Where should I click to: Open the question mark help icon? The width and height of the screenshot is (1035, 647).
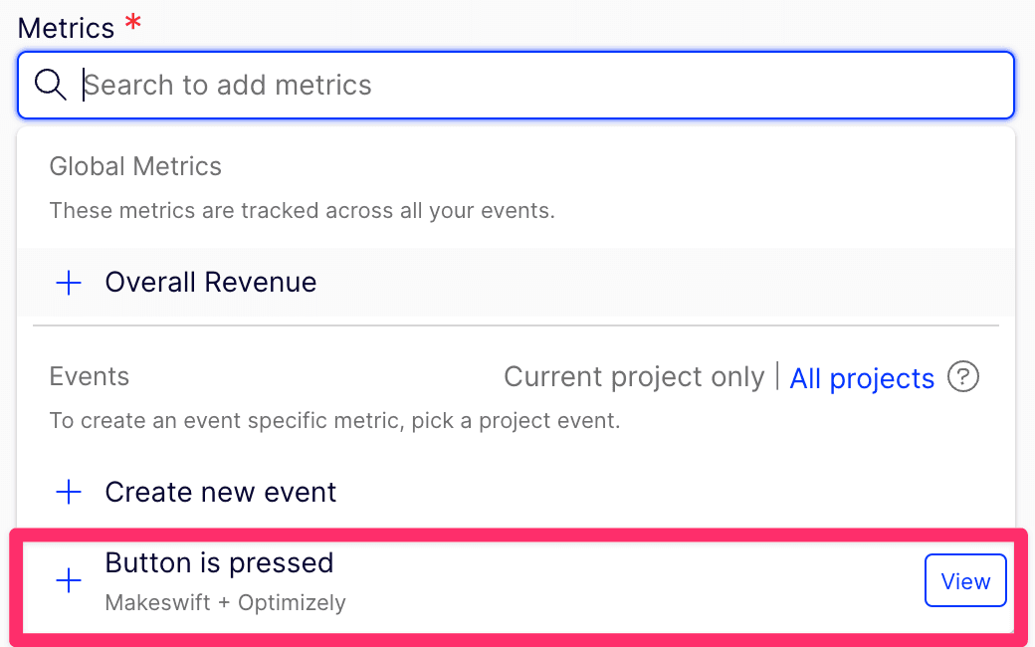click(963, 377)
